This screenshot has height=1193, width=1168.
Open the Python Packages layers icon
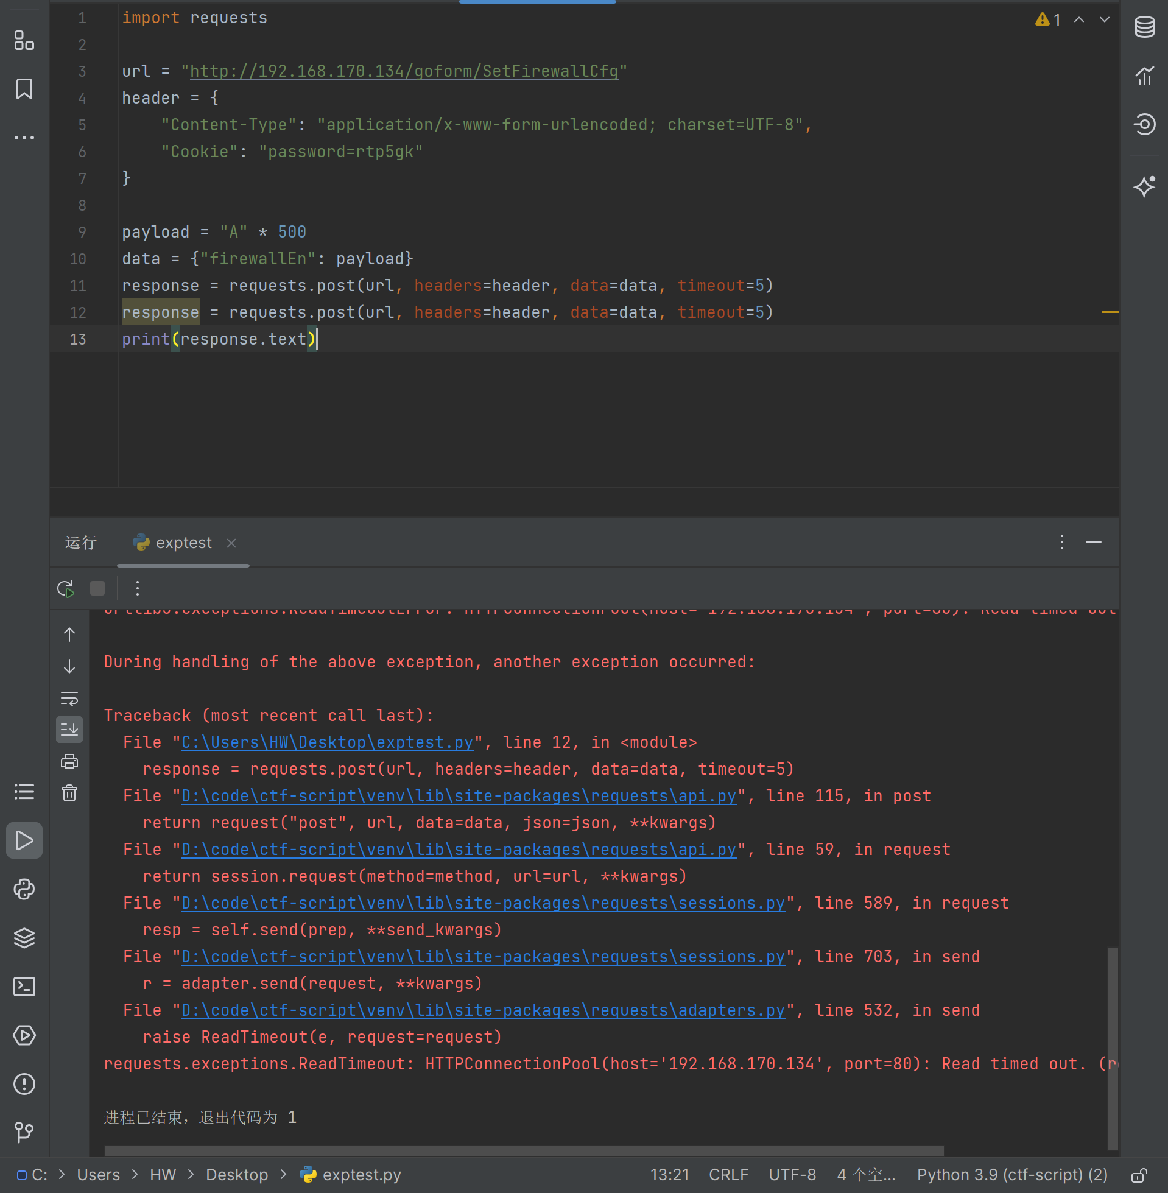click(24, 938)
